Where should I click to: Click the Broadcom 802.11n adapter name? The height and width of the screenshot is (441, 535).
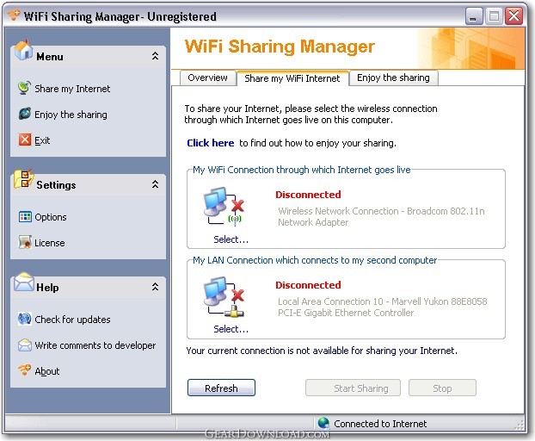[x=381, y=216]
